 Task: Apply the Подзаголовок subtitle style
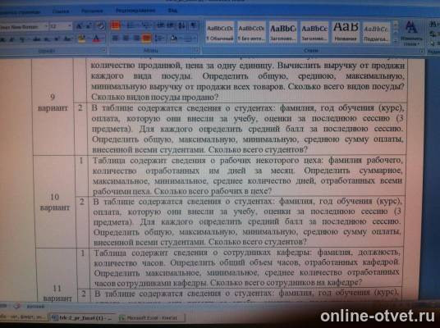pyautogui.click(x=376, y=33)
